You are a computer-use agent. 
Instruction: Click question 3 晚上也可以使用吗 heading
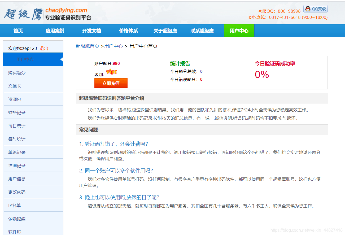(x=119, y=198)
